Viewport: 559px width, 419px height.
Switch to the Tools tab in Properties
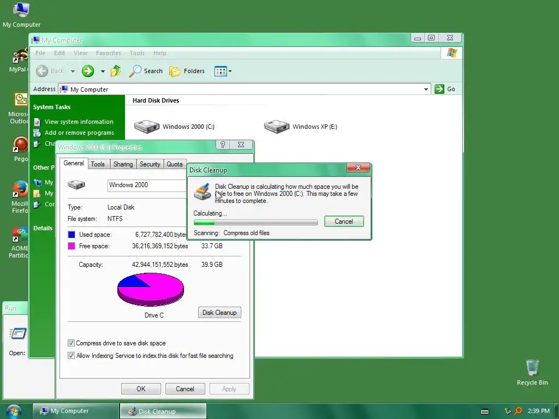coord(98,164)
